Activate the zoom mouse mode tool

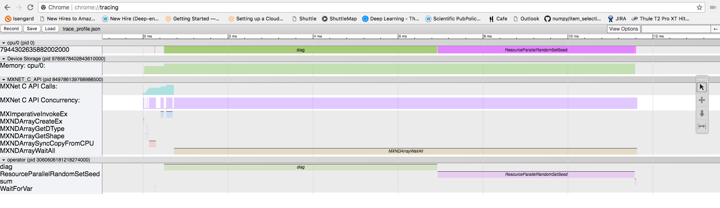[702, 113]
